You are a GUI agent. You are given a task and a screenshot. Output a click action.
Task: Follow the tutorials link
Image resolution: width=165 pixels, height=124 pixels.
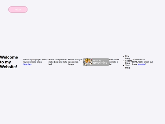point(141,64)
